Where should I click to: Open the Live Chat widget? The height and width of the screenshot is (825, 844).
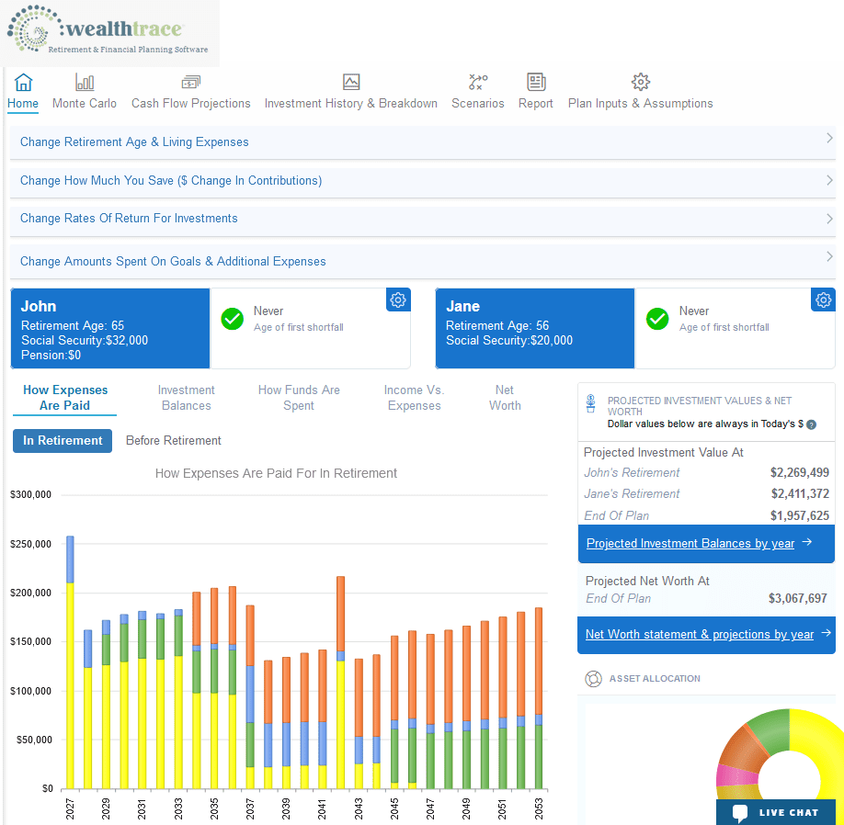[776, 812]
